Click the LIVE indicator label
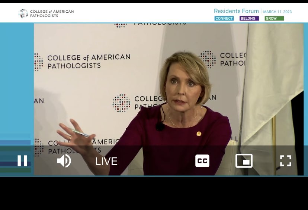The width and height of the screenshot is (308, 210). tap(106, 162)
